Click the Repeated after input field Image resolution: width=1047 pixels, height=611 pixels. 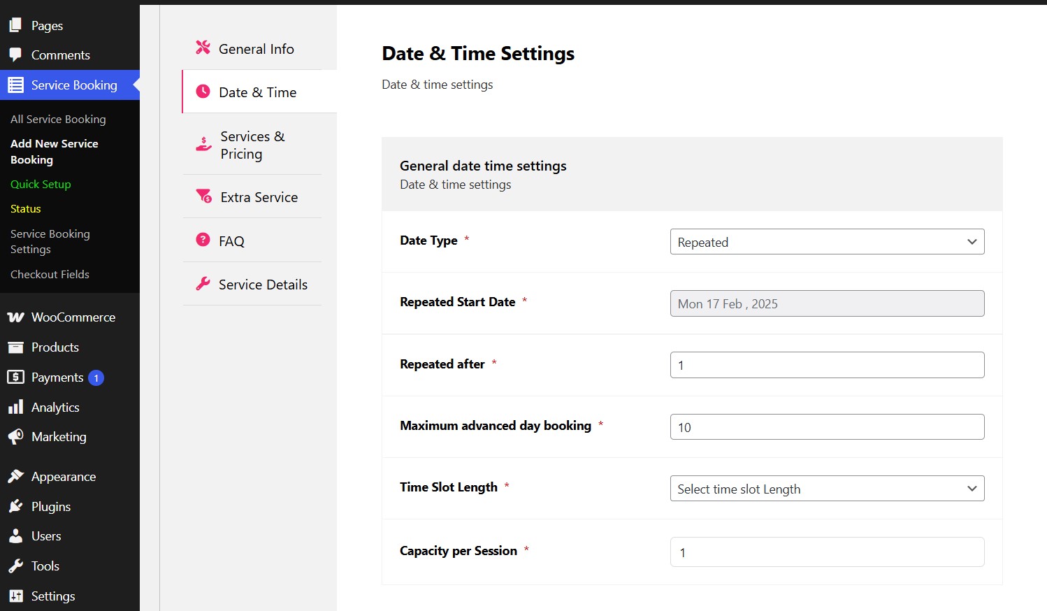click(827, 365)
